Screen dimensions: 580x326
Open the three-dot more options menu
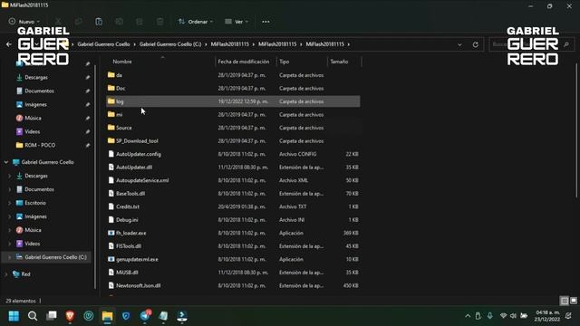266,22
